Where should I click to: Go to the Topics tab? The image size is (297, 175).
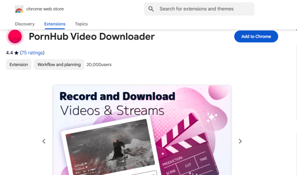click(x=81, y=24)
